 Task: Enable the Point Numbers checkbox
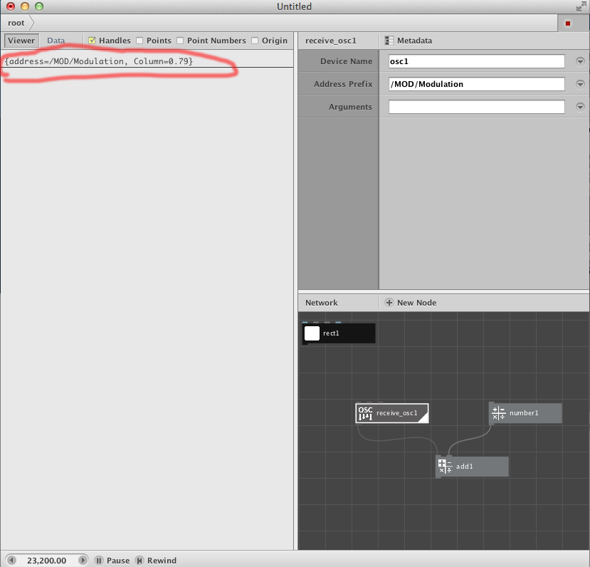(x=180, y=41)
